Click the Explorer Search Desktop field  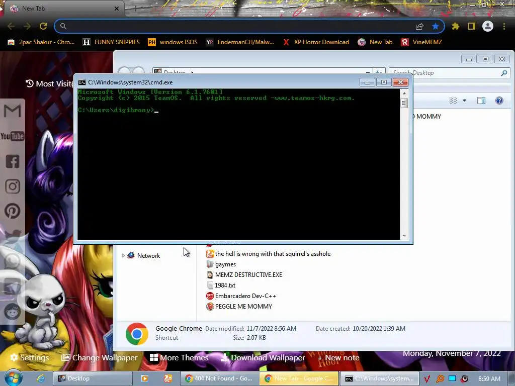445,73
